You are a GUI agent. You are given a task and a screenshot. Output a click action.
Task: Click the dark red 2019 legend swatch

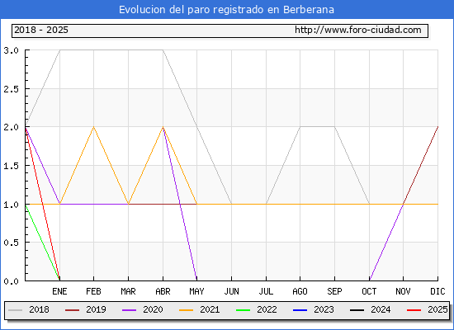tap(72, 310)
